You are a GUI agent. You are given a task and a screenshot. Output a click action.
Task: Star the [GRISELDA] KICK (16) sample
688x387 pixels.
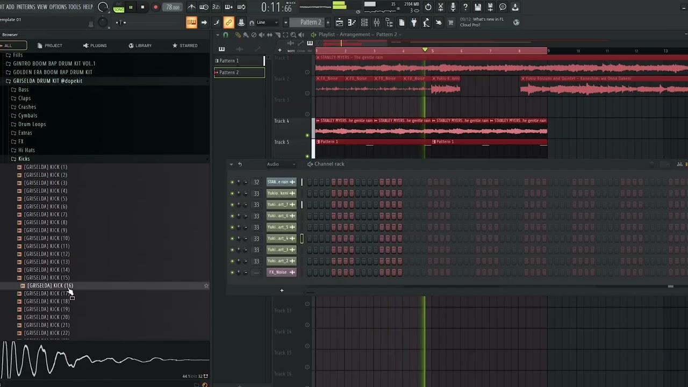coord(206,286)
